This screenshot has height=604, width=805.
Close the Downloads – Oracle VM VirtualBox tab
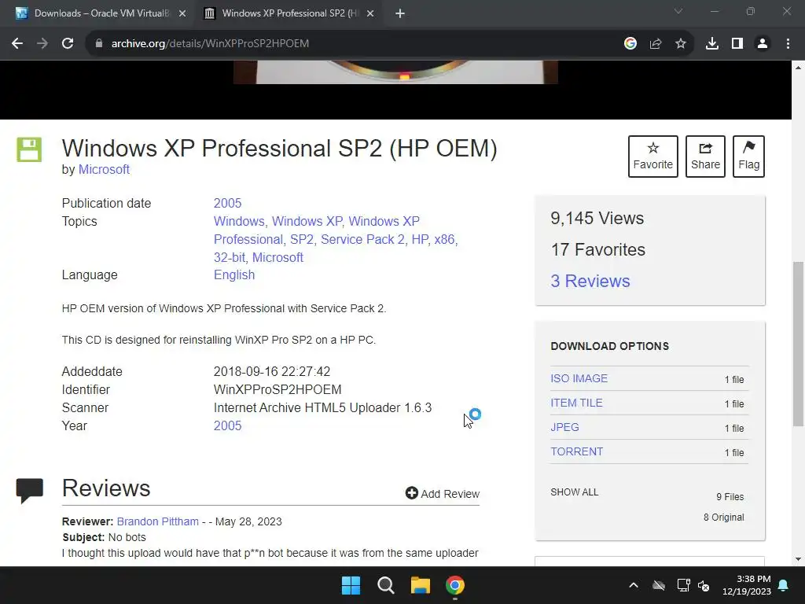(x=182, y=13)
